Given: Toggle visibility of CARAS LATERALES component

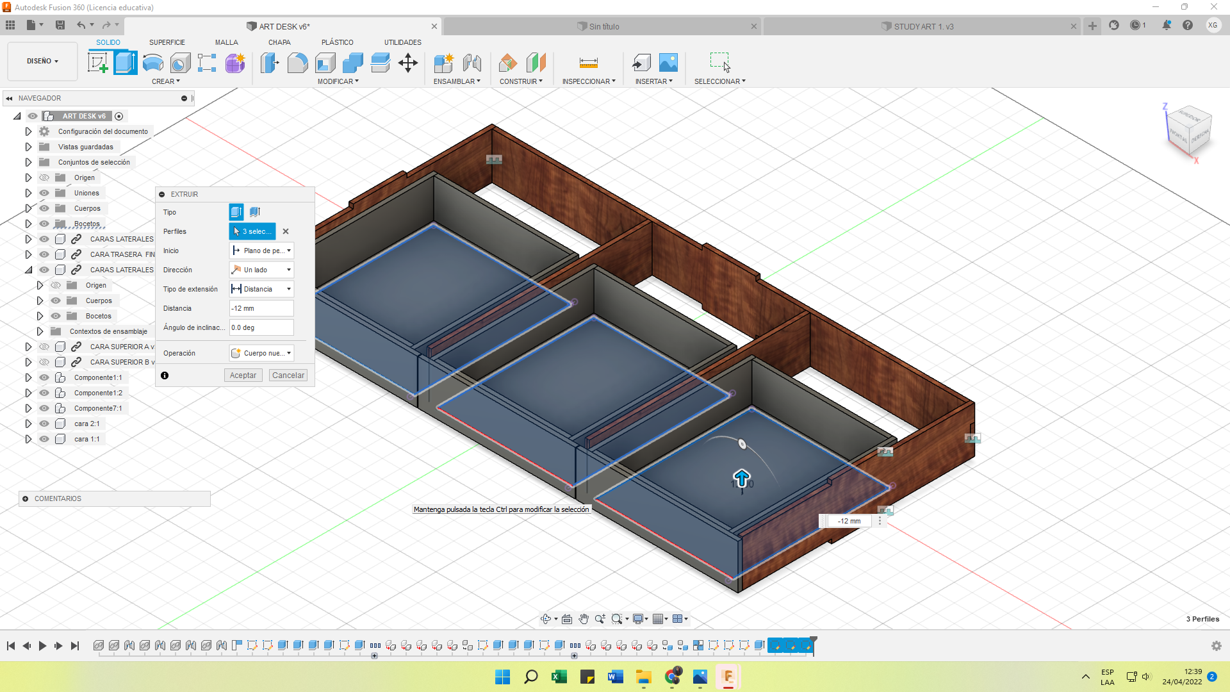Looking at the screenshot, I should (x=44, y=238).
